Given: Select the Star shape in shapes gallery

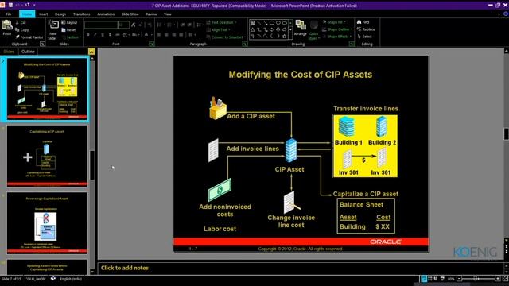Looking at the screenshot, I should (x=285, y=36).
